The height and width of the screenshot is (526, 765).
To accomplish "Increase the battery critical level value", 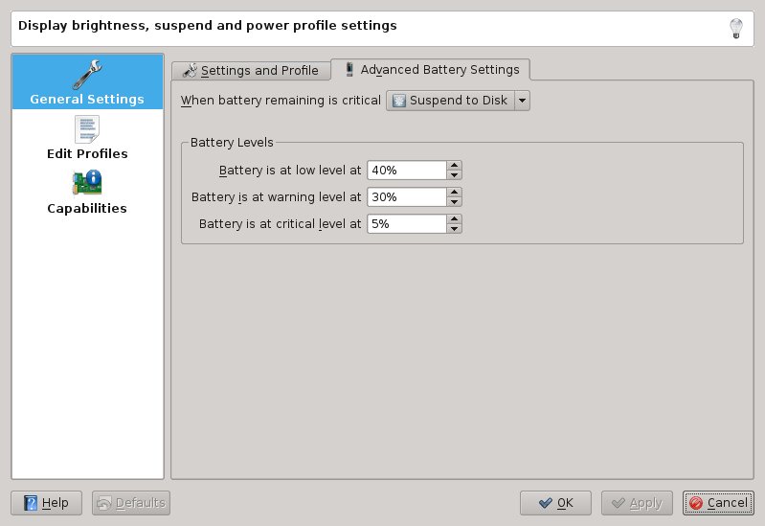I will click(x=455, y=218).
